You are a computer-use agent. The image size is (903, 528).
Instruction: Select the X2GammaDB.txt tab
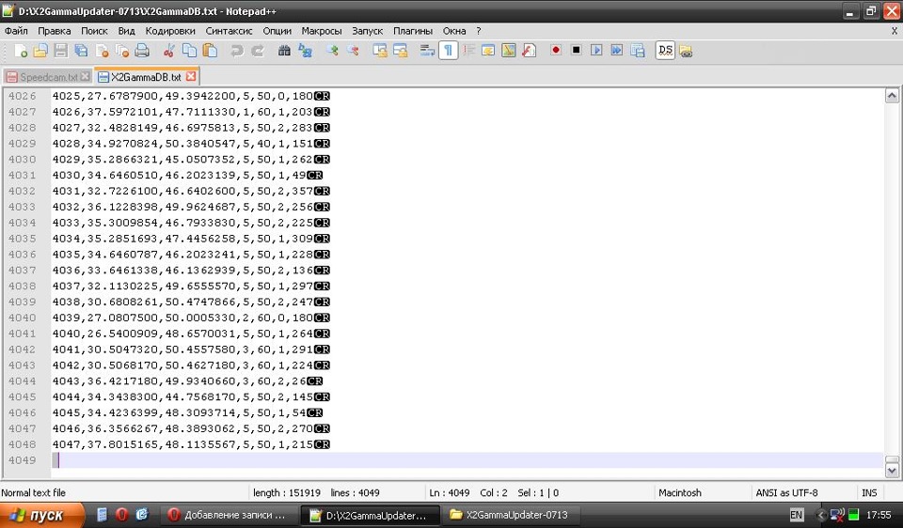146,76
